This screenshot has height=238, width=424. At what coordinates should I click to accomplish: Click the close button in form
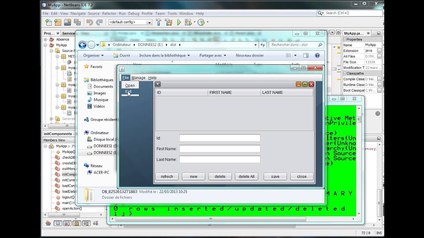[302, 177]
